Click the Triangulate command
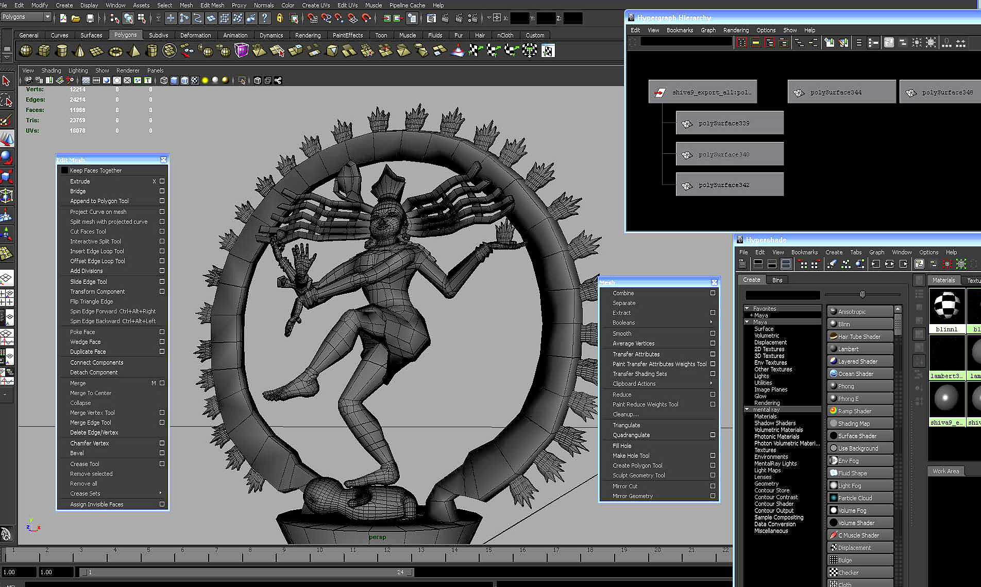Viewport: 981px width, 587px height. pyautogui.click(x=626, y=425)
